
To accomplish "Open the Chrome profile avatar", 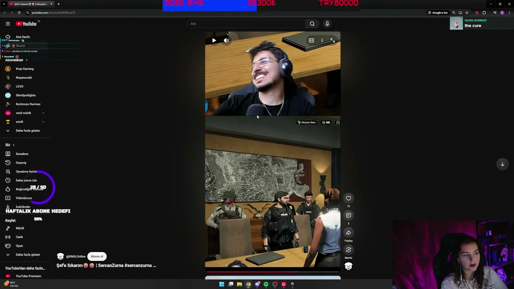I will [502, 12].
